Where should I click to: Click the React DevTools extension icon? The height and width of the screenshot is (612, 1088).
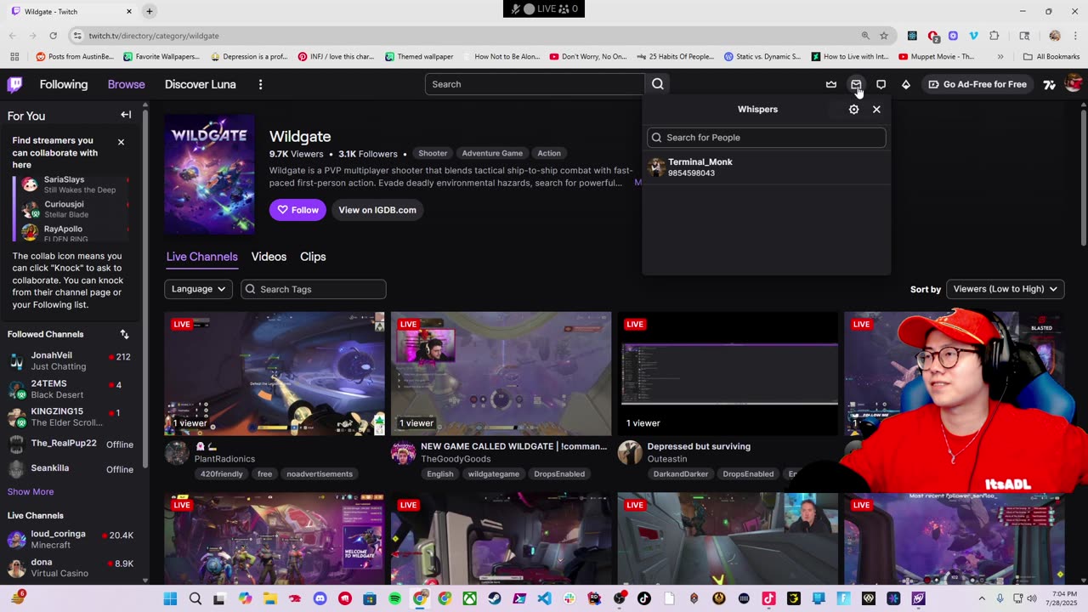[x=912, y=36]
